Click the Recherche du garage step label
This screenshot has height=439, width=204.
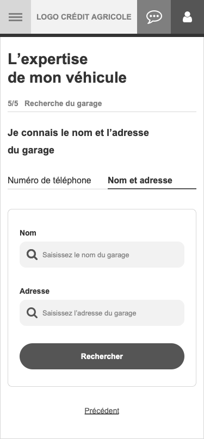63,103
